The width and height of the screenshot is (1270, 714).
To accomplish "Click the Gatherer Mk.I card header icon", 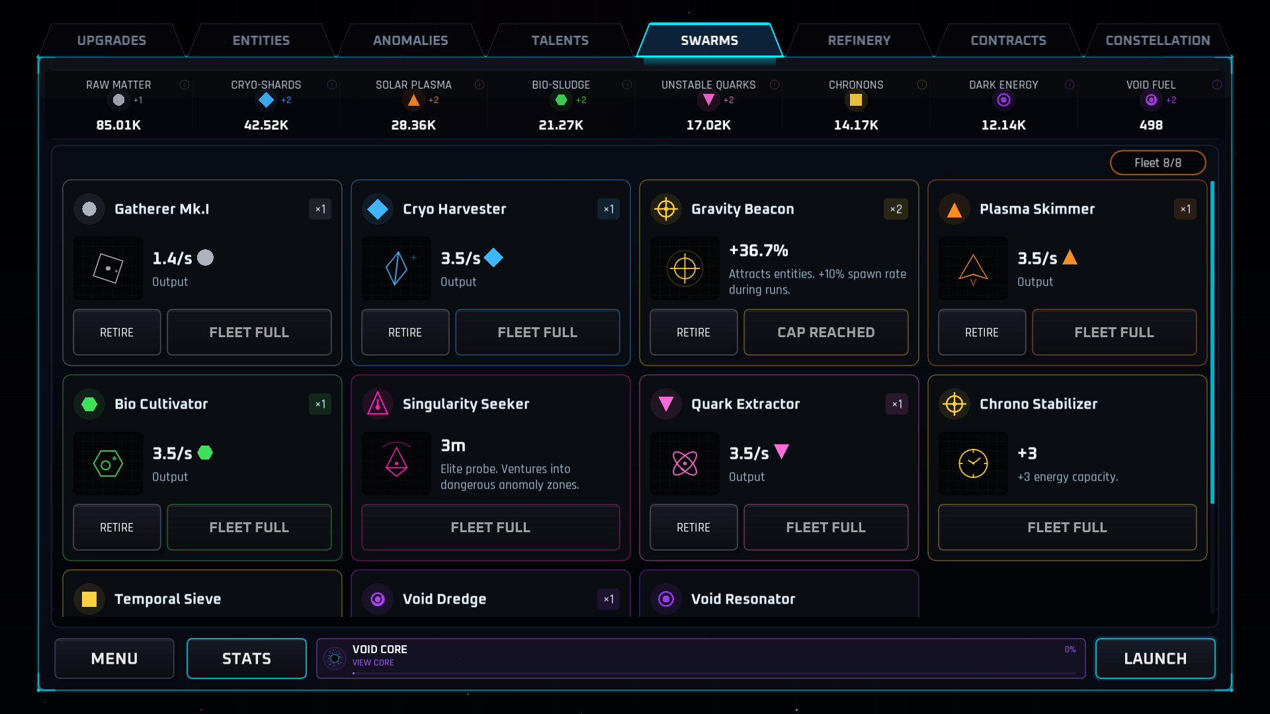I will [x=89, y=209].
